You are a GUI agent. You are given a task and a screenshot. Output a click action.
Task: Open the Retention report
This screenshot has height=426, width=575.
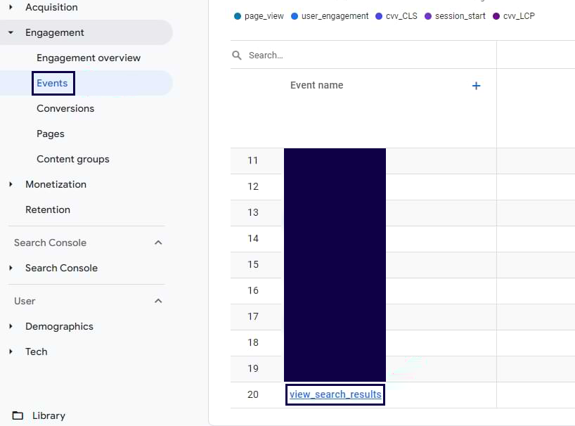48,209
